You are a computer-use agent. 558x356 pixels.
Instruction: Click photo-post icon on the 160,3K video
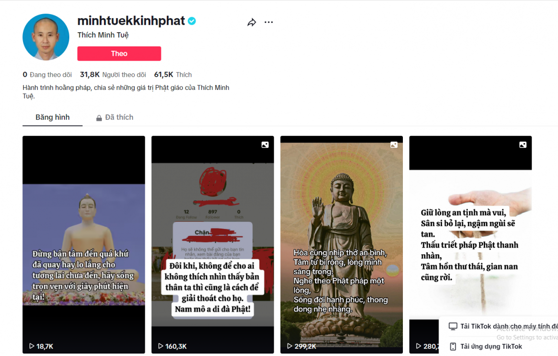pyautogui.click(x=265, y=145)
